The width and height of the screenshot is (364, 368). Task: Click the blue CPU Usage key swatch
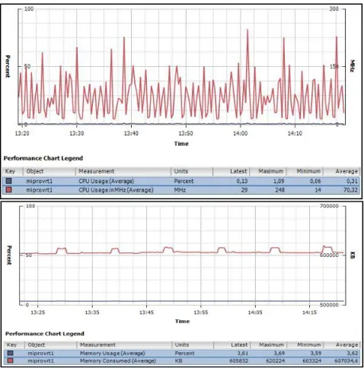click(x=9, y=181)
